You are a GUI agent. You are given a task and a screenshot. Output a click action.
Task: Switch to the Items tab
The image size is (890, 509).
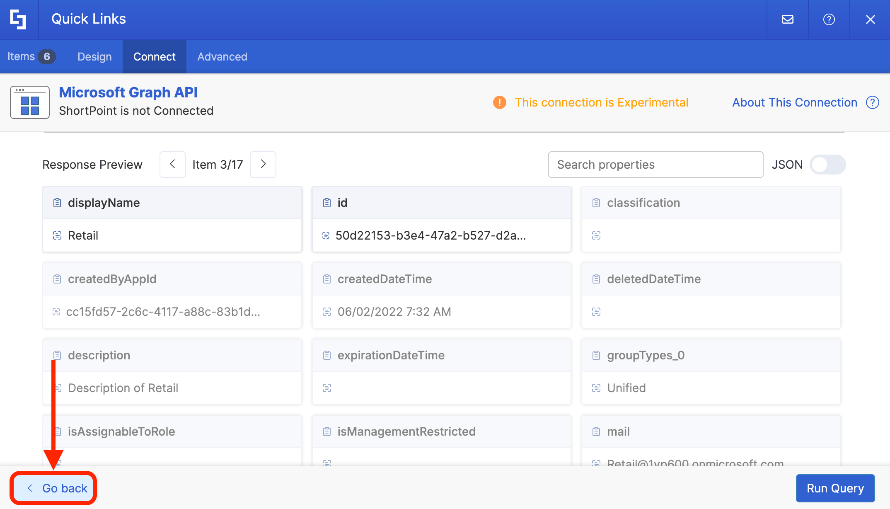(x=31, y=57)
